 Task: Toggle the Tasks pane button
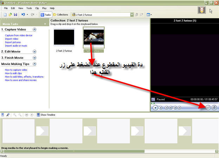(46, 15)
